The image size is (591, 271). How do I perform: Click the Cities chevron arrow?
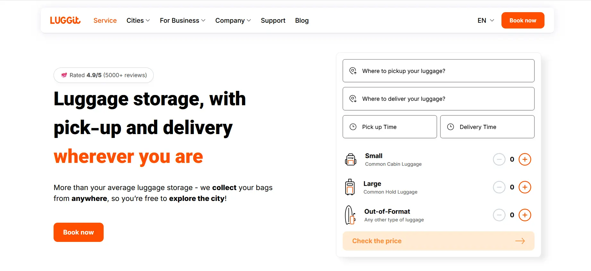[x=148, y=20]
